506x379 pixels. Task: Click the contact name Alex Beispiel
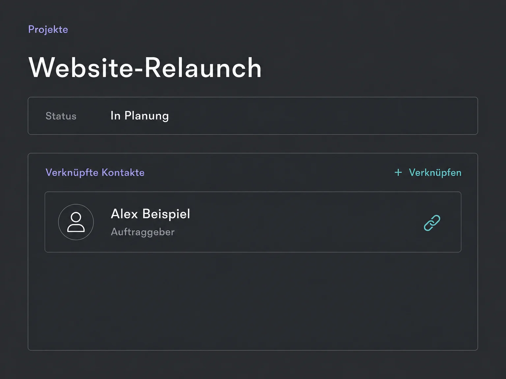pyautogui.click(x=151, y=214)
